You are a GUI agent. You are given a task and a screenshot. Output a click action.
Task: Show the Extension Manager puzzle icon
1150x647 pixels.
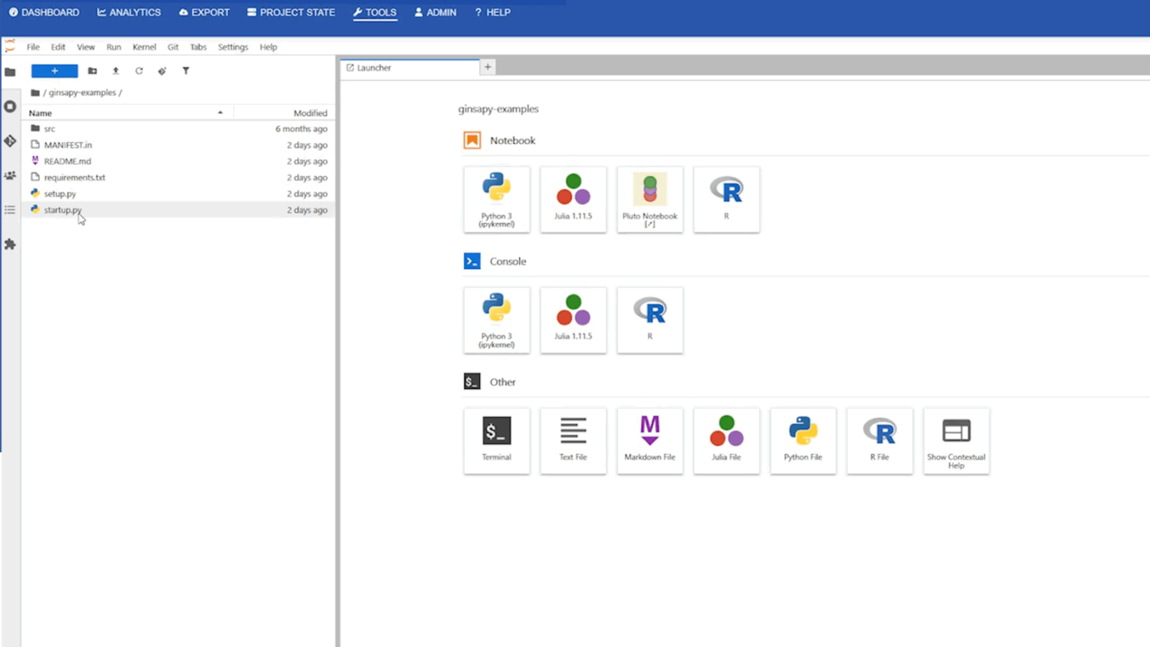pos(10,244)
